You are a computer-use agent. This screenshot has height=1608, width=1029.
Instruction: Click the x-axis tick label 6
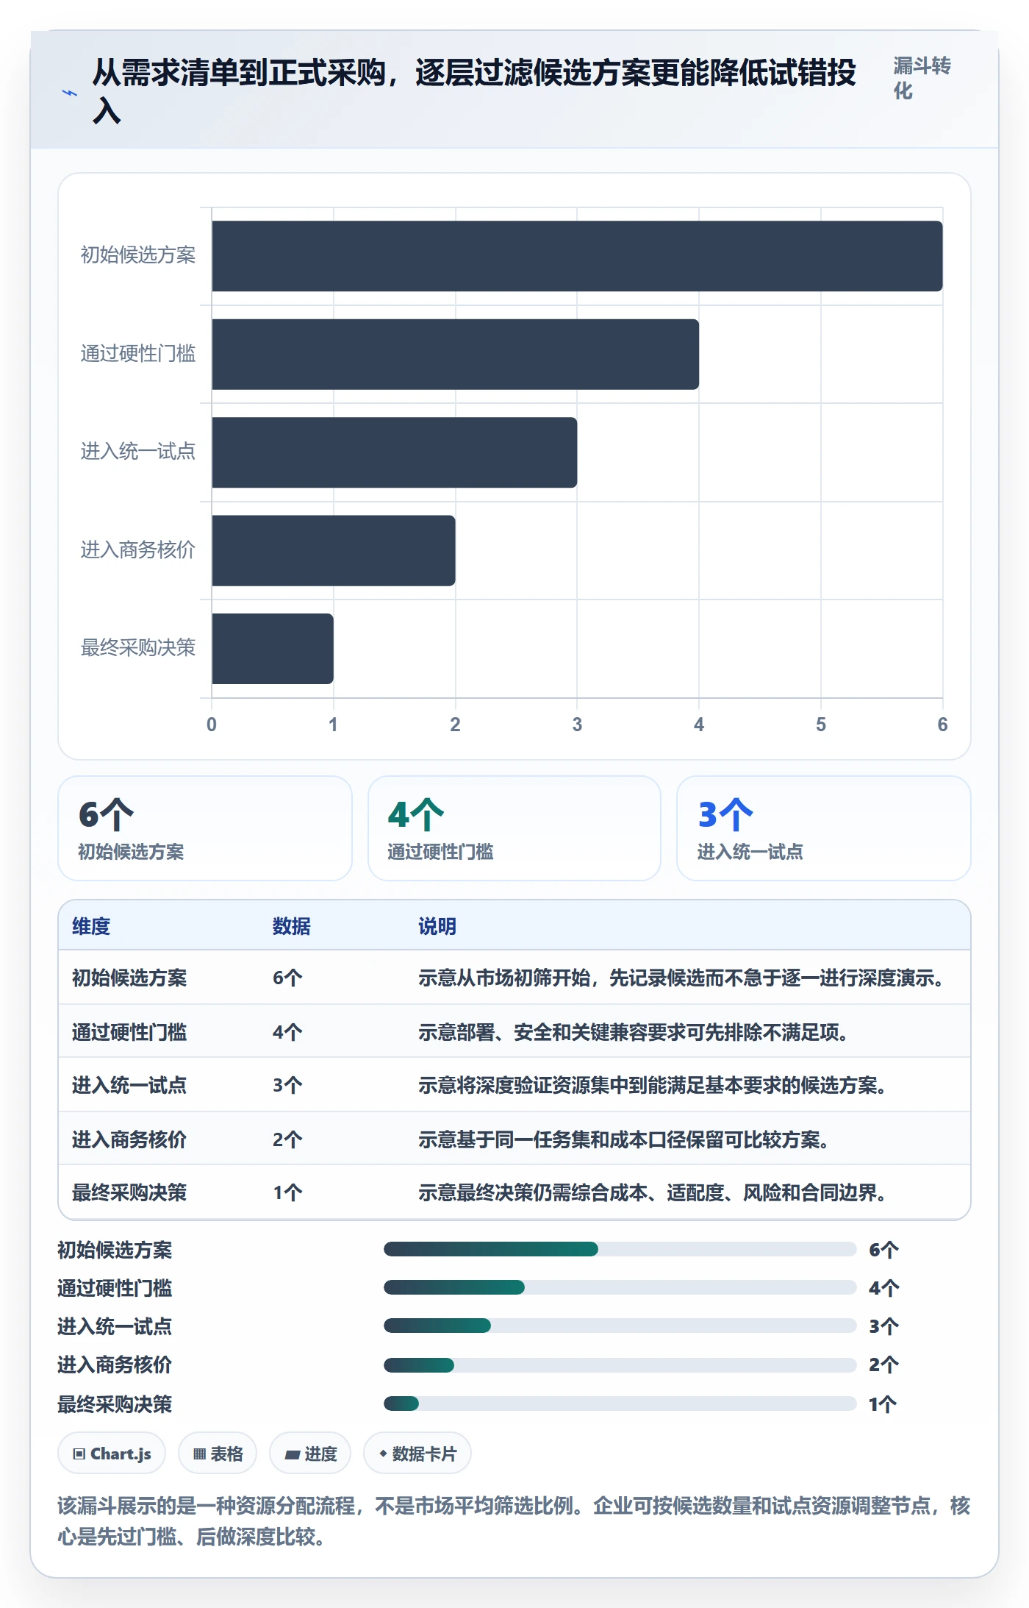pos(942,725)
